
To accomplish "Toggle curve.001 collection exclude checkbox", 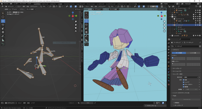I will click(x=193, y=35).
